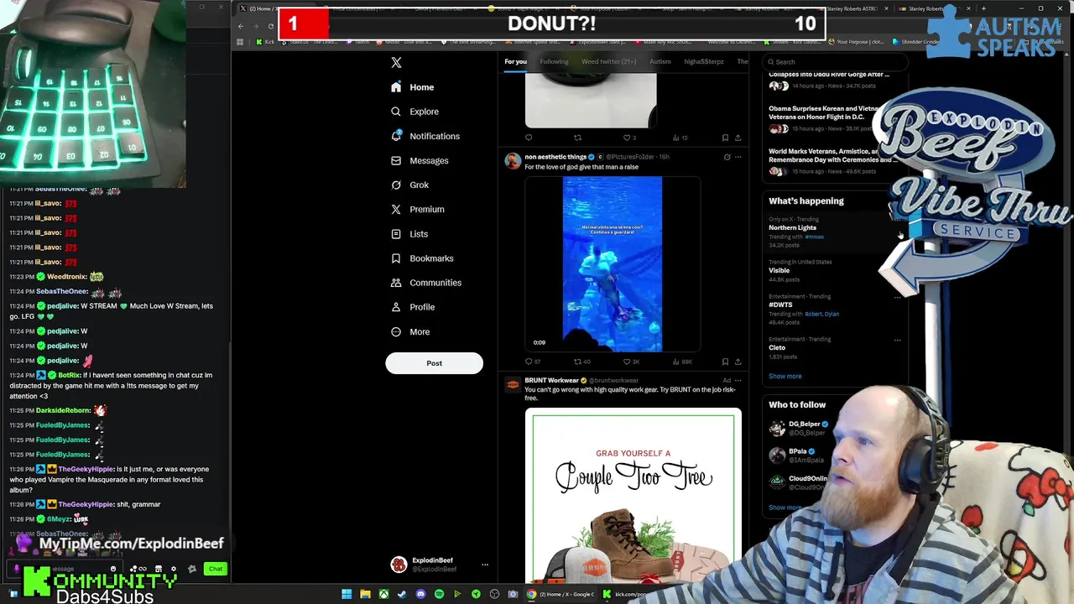Image resolution: width=1074 pixels, height=604 pixels.
Task: More options for #DWTS trend
Action: 897,297
